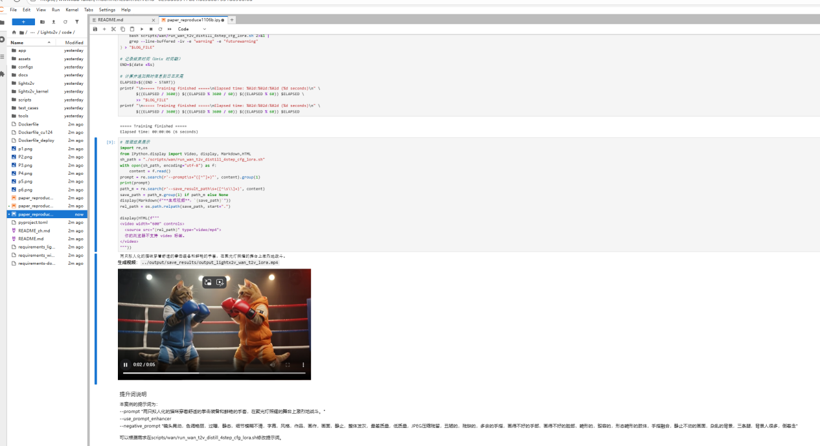820x446 pixels.
Task: Cut the selected cell with scissors icon
Action: point(113,29)
